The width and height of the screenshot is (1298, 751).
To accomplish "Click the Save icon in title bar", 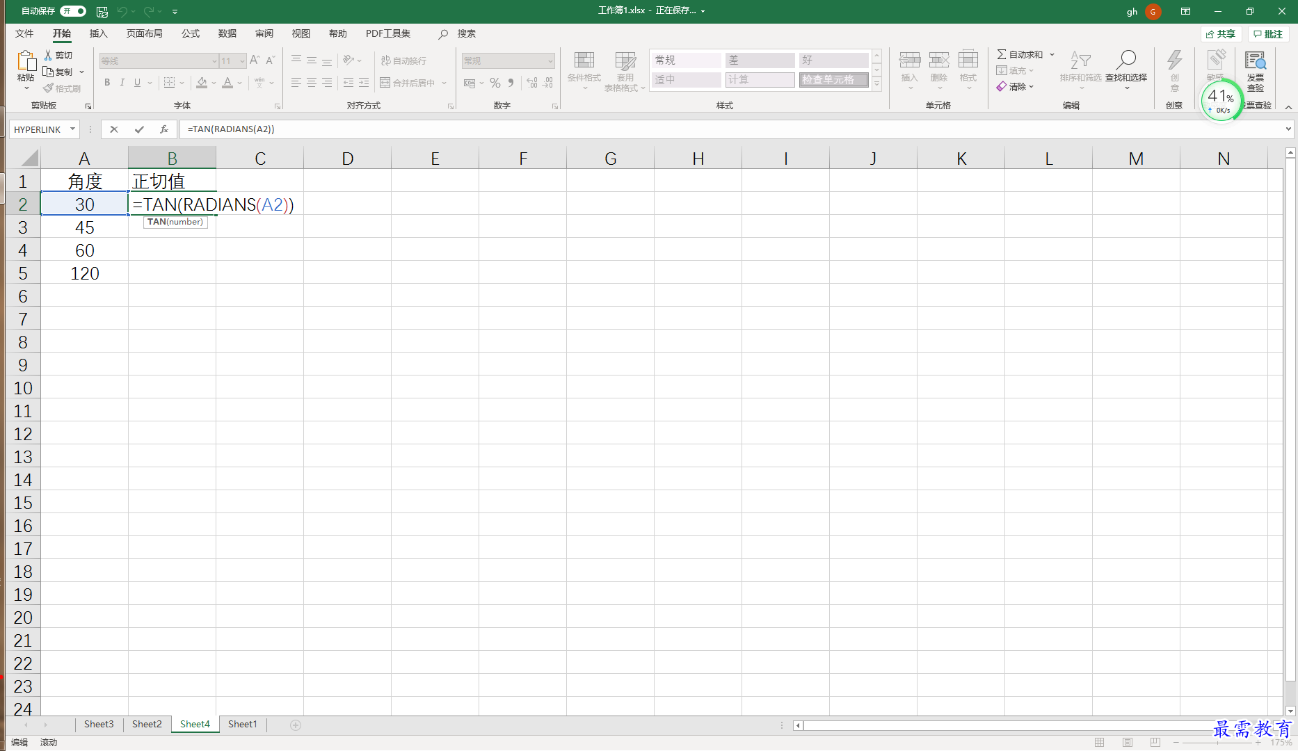I will [102, 11].
